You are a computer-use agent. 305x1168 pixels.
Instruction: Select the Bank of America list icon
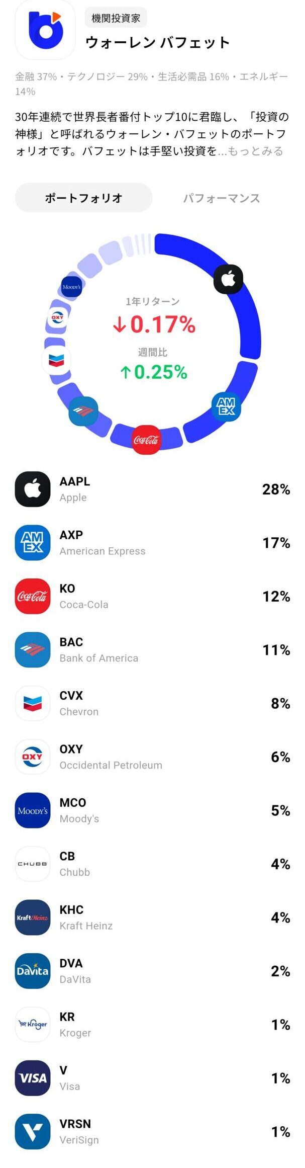[x=33, y=649]
